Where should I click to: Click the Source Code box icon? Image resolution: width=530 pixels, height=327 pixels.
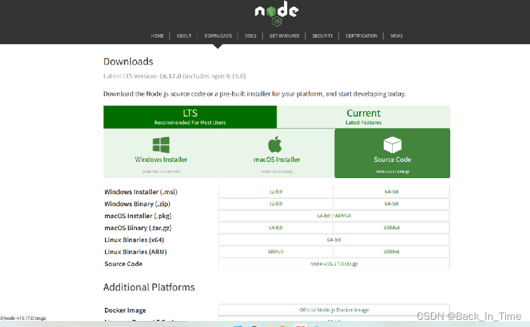(393, 145)
